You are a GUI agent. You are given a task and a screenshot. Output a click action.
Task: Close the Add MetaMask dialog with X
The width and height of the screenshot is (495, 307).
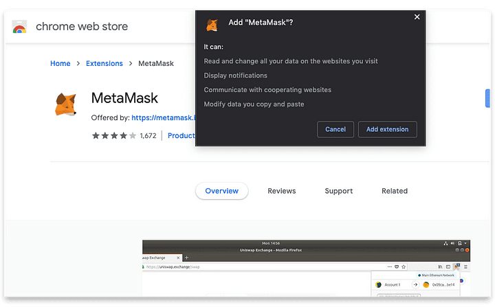pyautogui.click(x=417, y=16)
